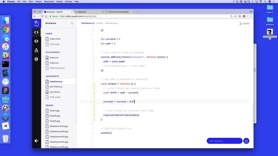
Task: Click the smiley face help icon
Action: point(246,141)
